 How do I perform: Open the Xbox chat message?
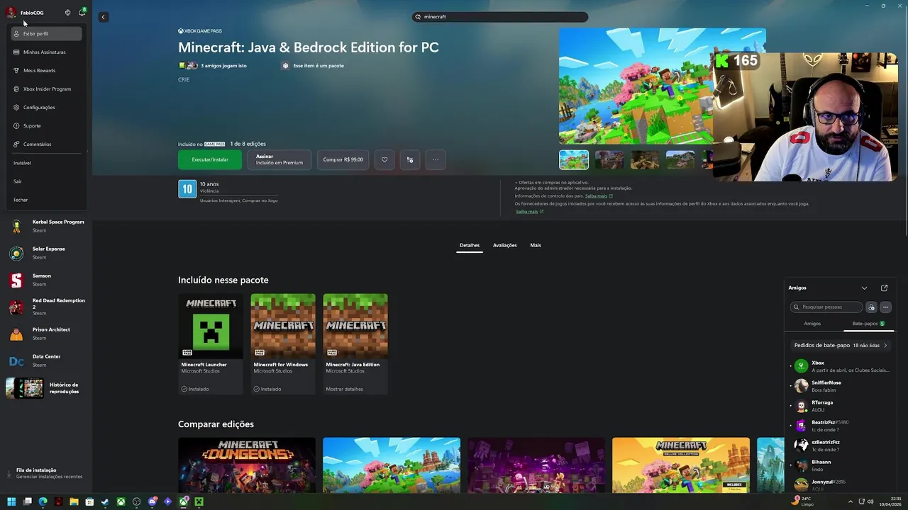point(841,366)
